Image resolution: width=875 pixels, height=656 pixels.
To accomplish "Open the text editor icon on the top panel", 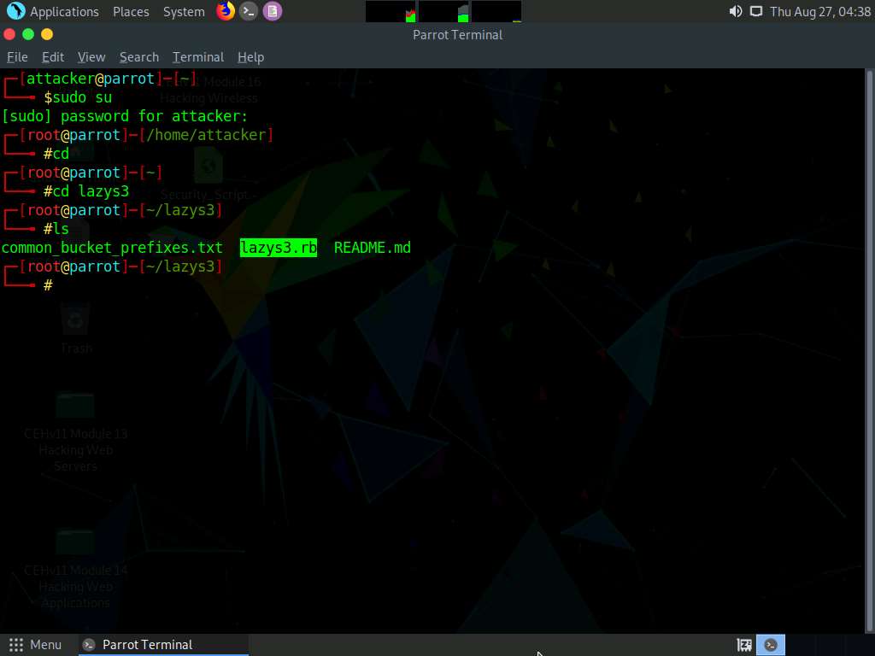I will pyautogui.click(x=273, y=11).
